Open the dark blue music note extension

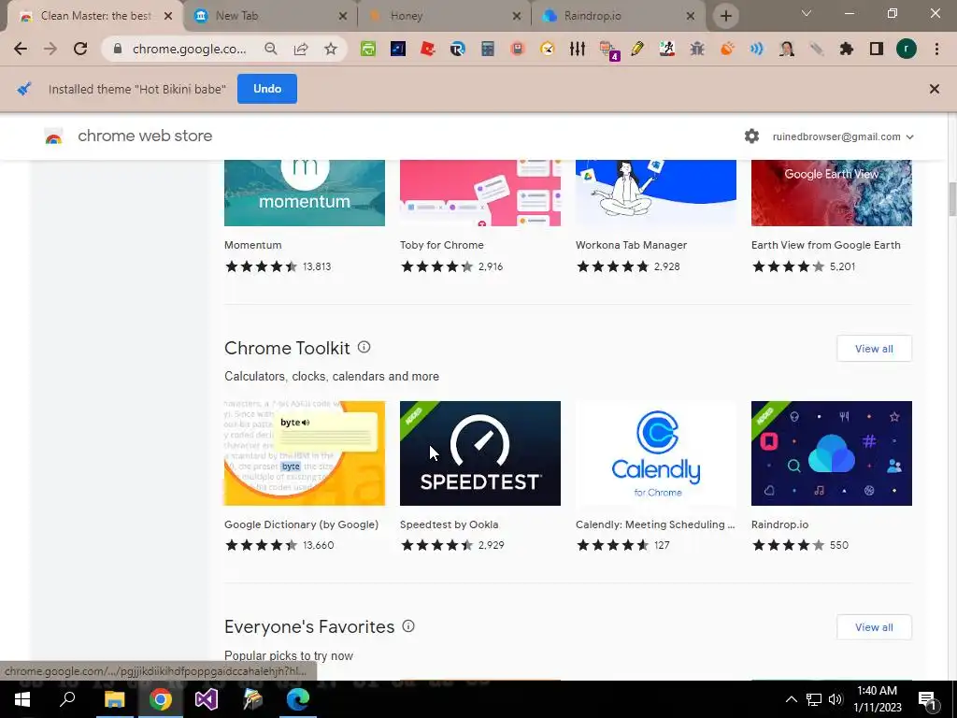[x=398, y=49]
